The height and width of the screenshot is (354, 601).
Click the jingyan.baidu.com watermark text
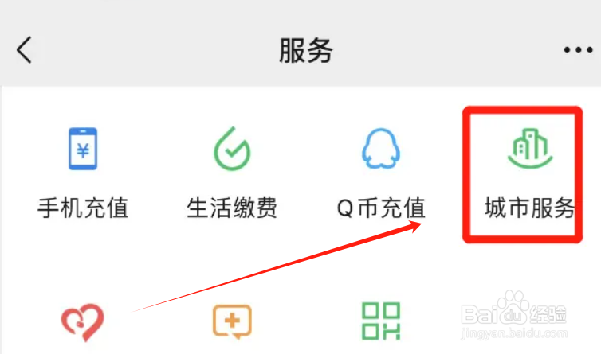[x=514, y=333]
